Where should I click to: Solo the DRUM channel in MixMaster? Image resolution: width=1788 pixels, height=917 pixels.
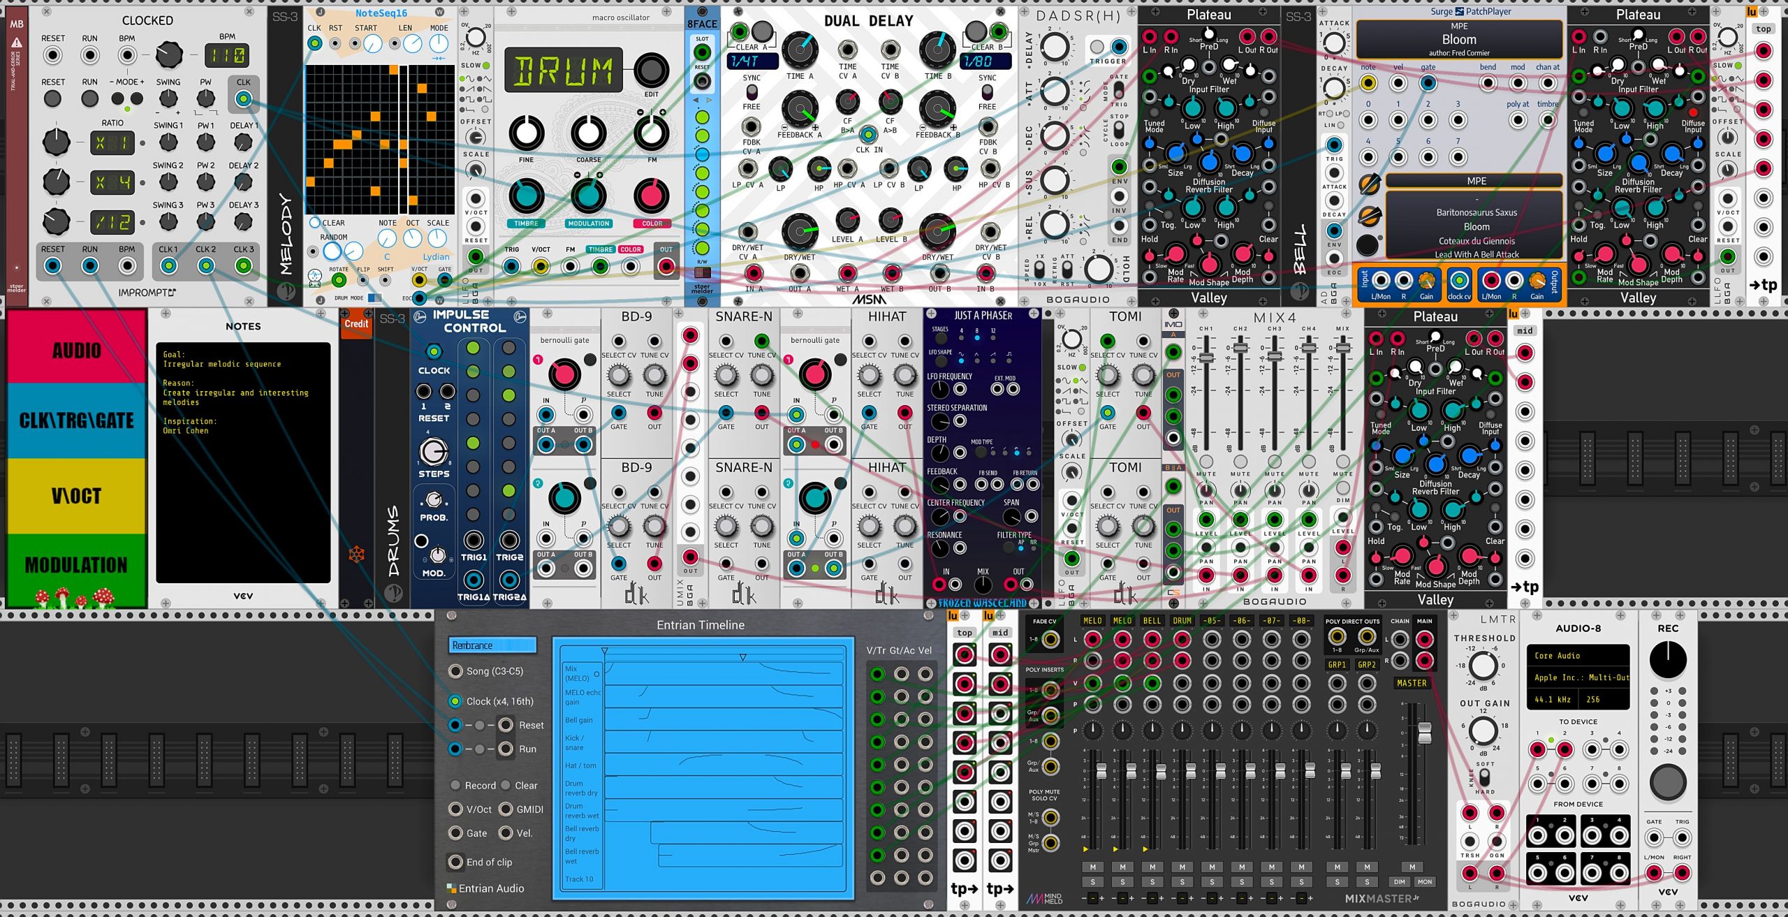(x=1182, y=881)
